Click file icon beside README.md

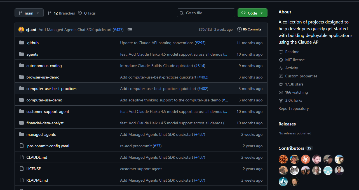(22, 180)
